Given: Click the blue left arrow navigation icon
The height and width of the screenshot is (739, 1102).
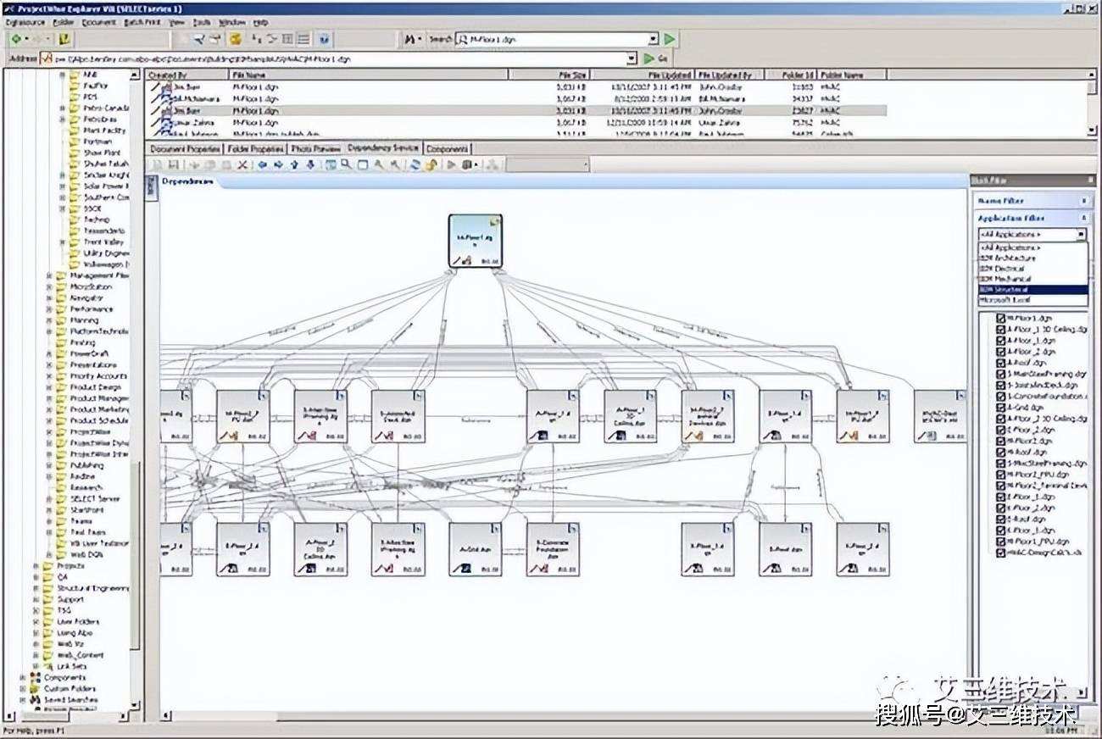Looking at the screenshot, I should 262,165.
